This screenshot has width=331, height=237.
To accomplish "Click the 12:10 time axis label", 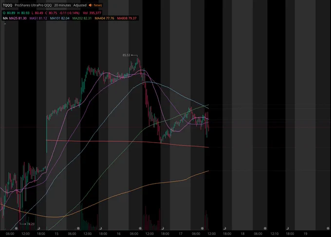I will coord(274,234).
